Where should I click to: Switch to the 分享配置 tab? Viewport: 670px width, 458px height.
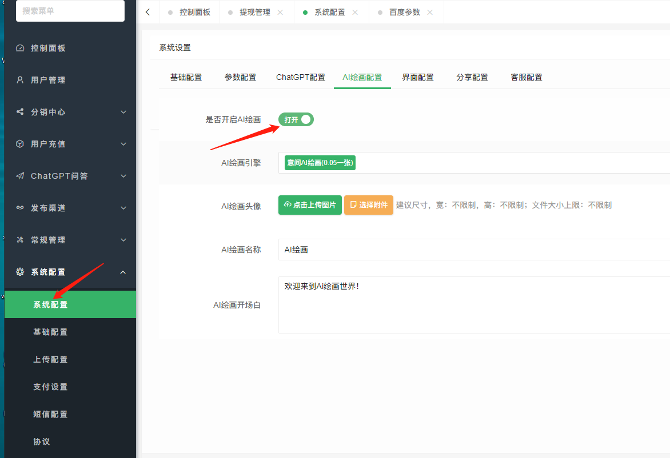[472, 77]
